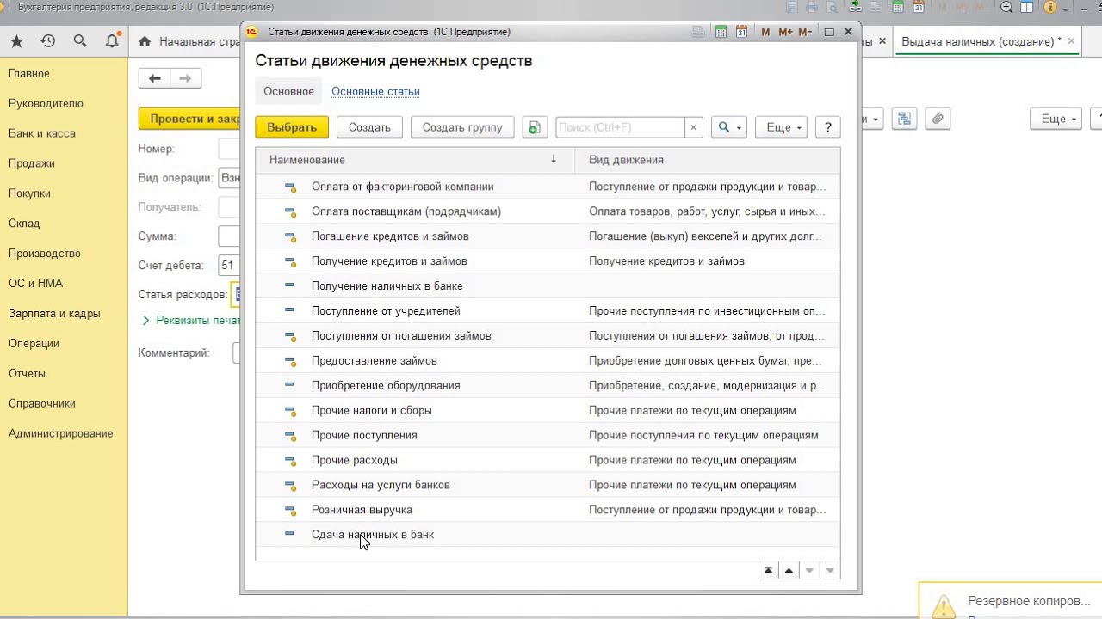Open the Favorites star in main toolbar
1102x619 pixels.
(16, 41)
